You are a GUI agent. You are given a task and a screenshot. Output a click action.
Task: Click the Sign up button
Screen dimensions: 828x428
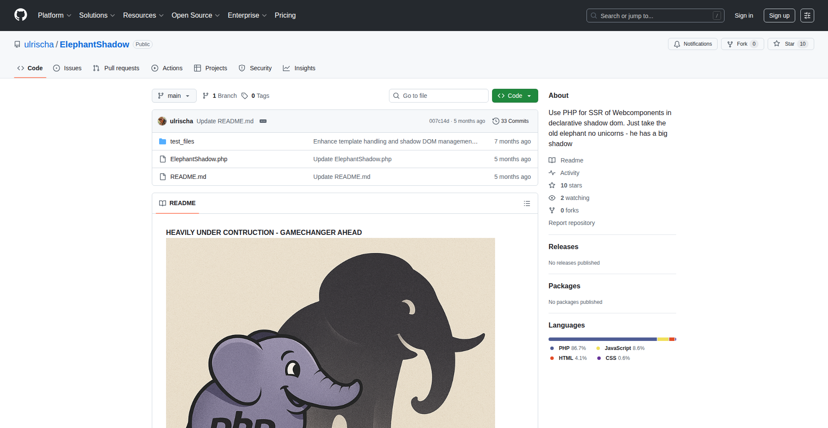pos(779,16)
